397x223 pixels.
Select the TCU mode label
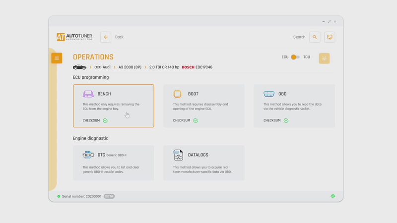[x=307, y=57]
